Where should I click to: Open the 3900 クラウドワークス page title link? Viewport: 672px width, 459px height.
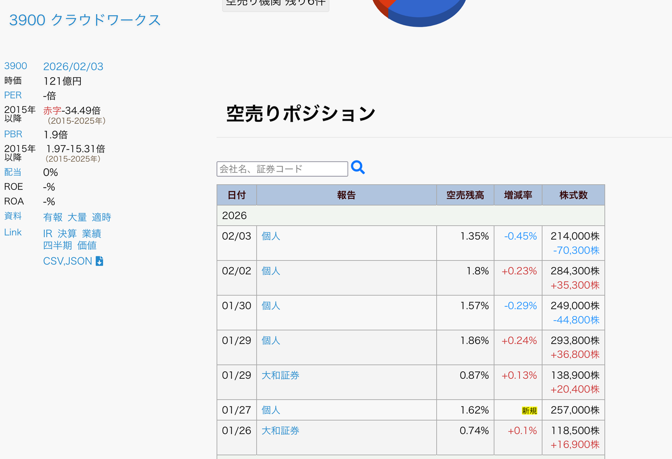click(84, 20)
